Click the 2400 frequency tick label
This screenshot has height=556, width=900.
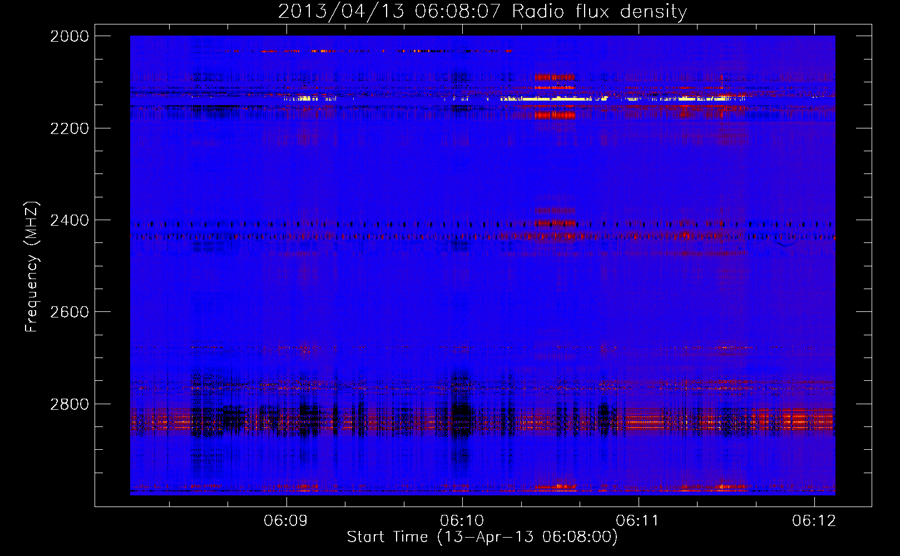tap(70, 220)
